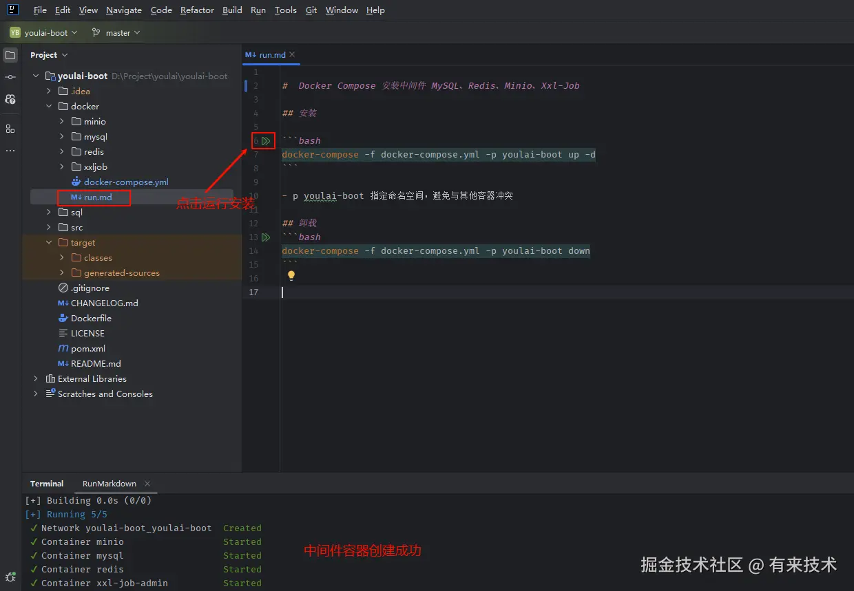Select the .gitignore file
Viewport: 854px width, 591px height.
(90, 288)
